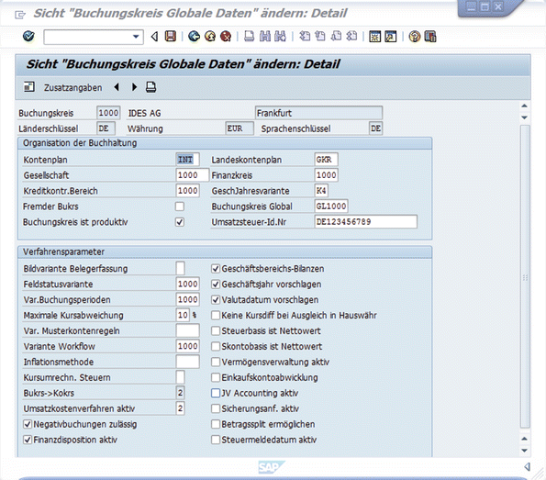Image resolution: width=546 pixels, height=480 pixels.
Task: Click the red Cancel icon
Action: [x=226, y=36]
